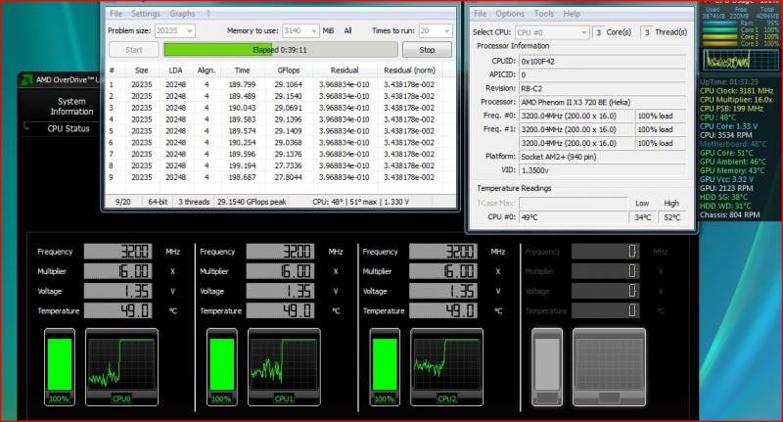This screenshot has height=422, width=783.
Task: Click the CPU2 usage history graph
Action: pyautogui.click(x=447, y=367)
